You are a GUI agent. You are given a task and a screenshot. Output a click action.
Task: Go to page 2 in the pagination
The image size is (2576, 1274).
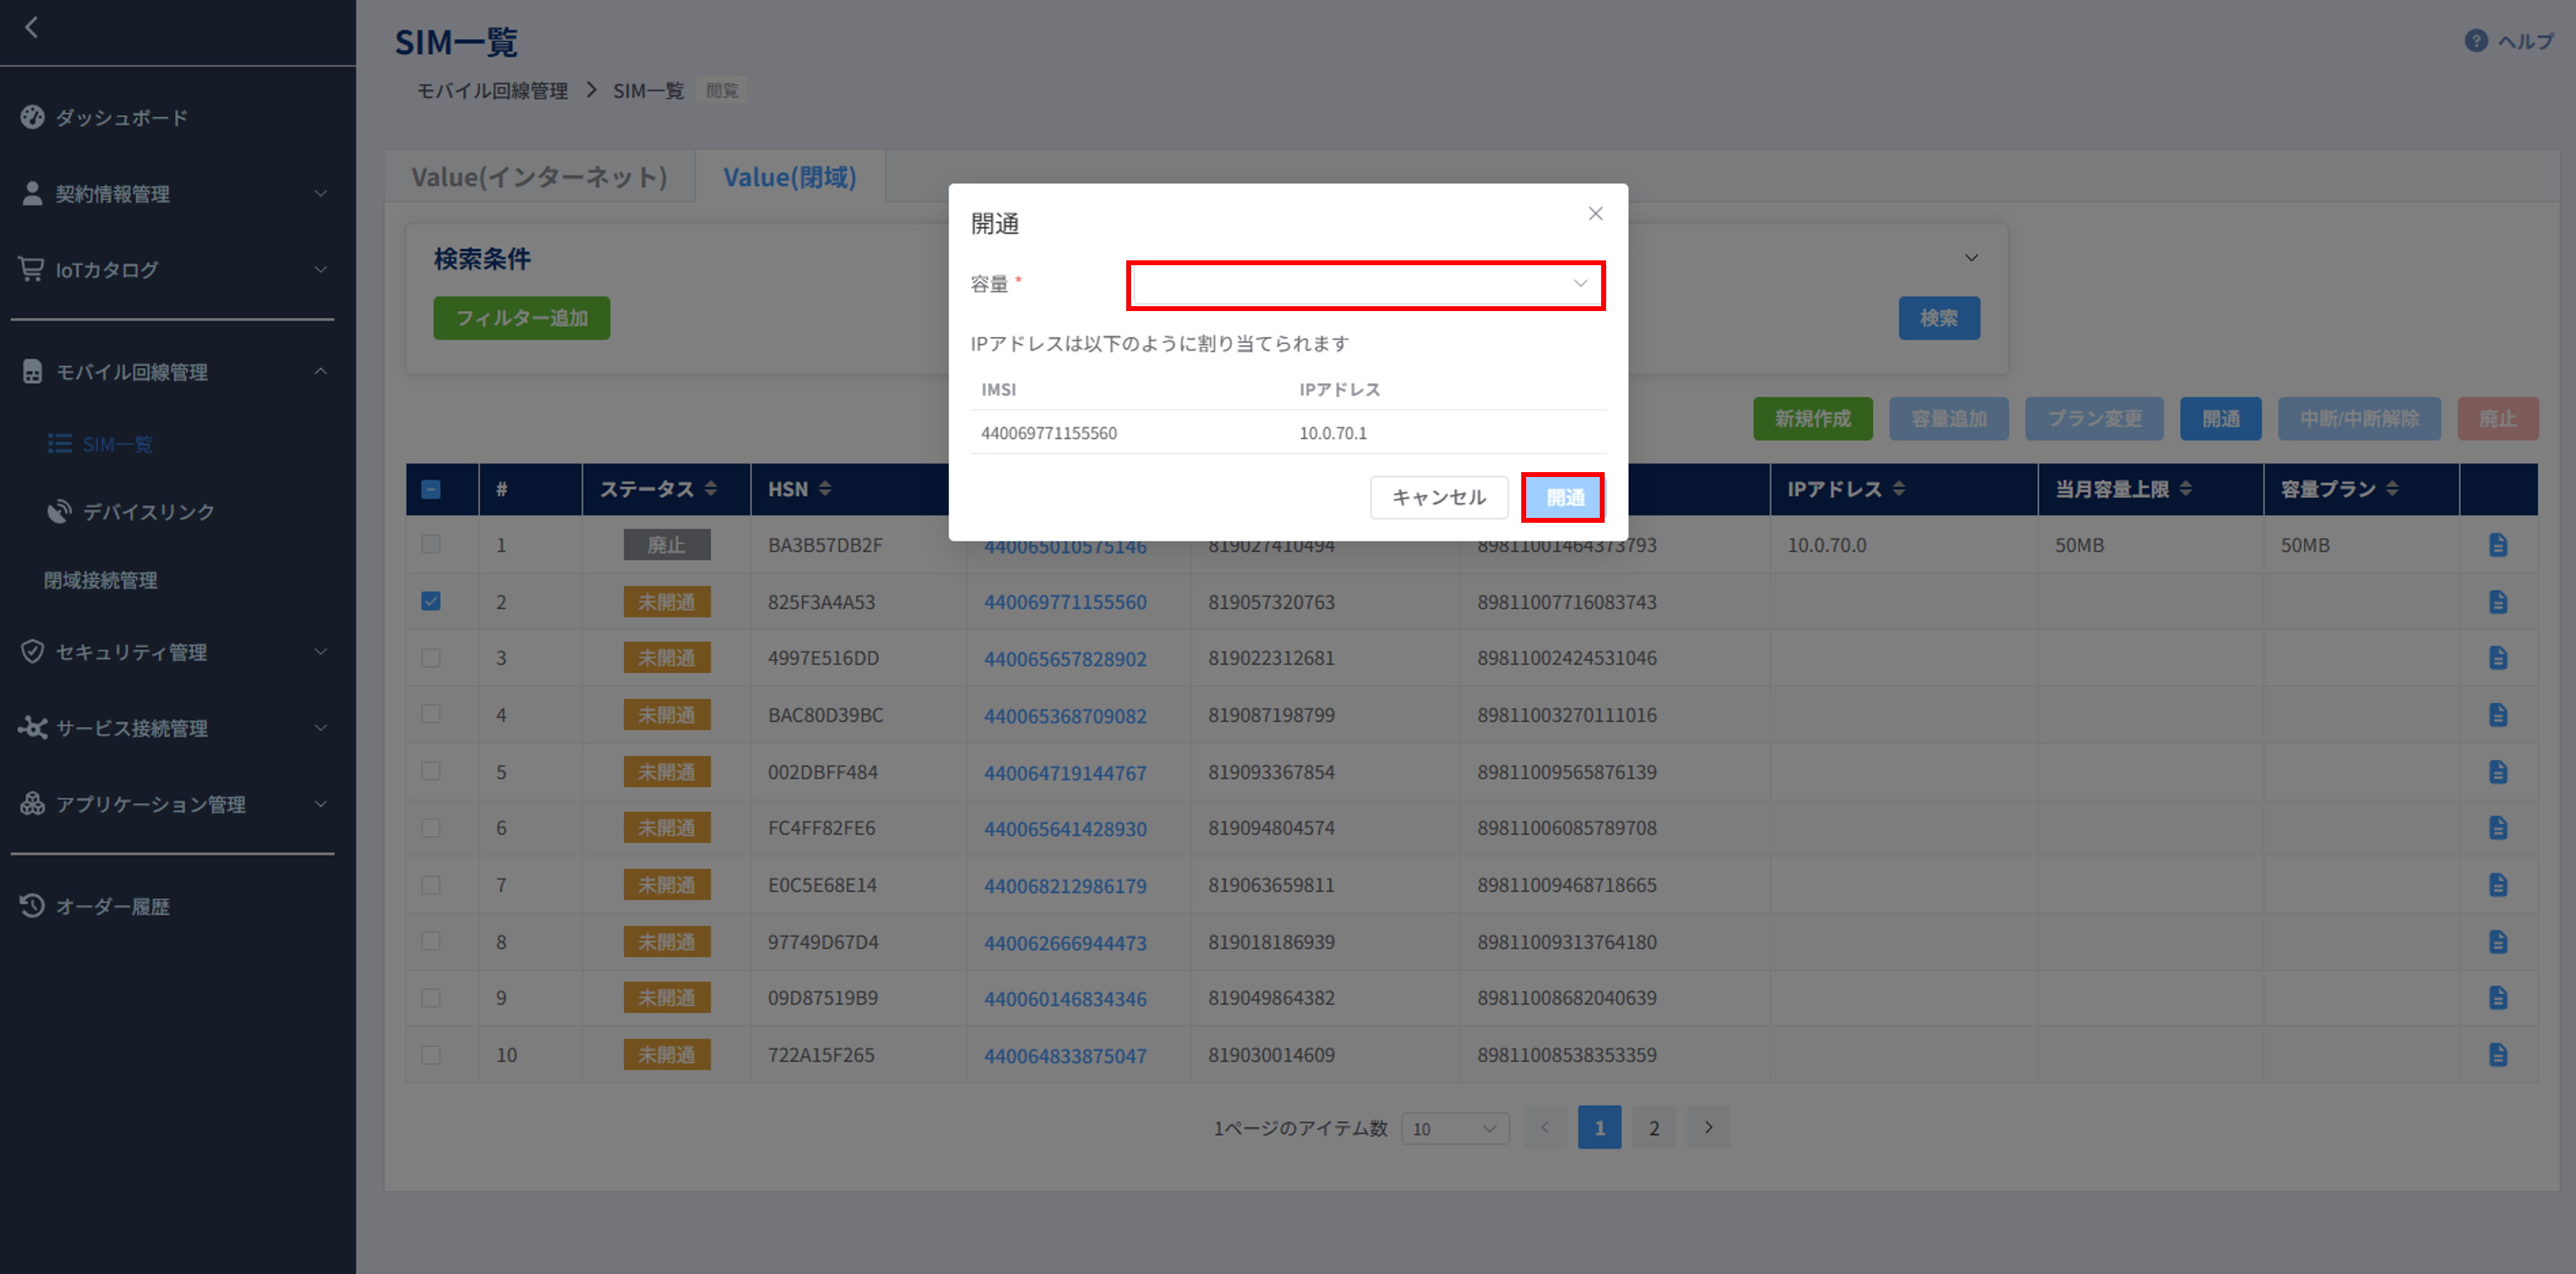point(1654,1128)
